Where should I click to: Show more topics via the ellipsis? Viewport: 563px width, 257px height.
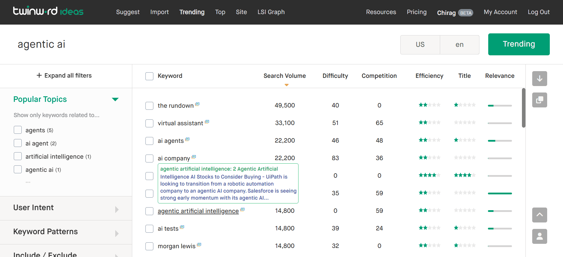pyautogui.click(x=28, y=182)
